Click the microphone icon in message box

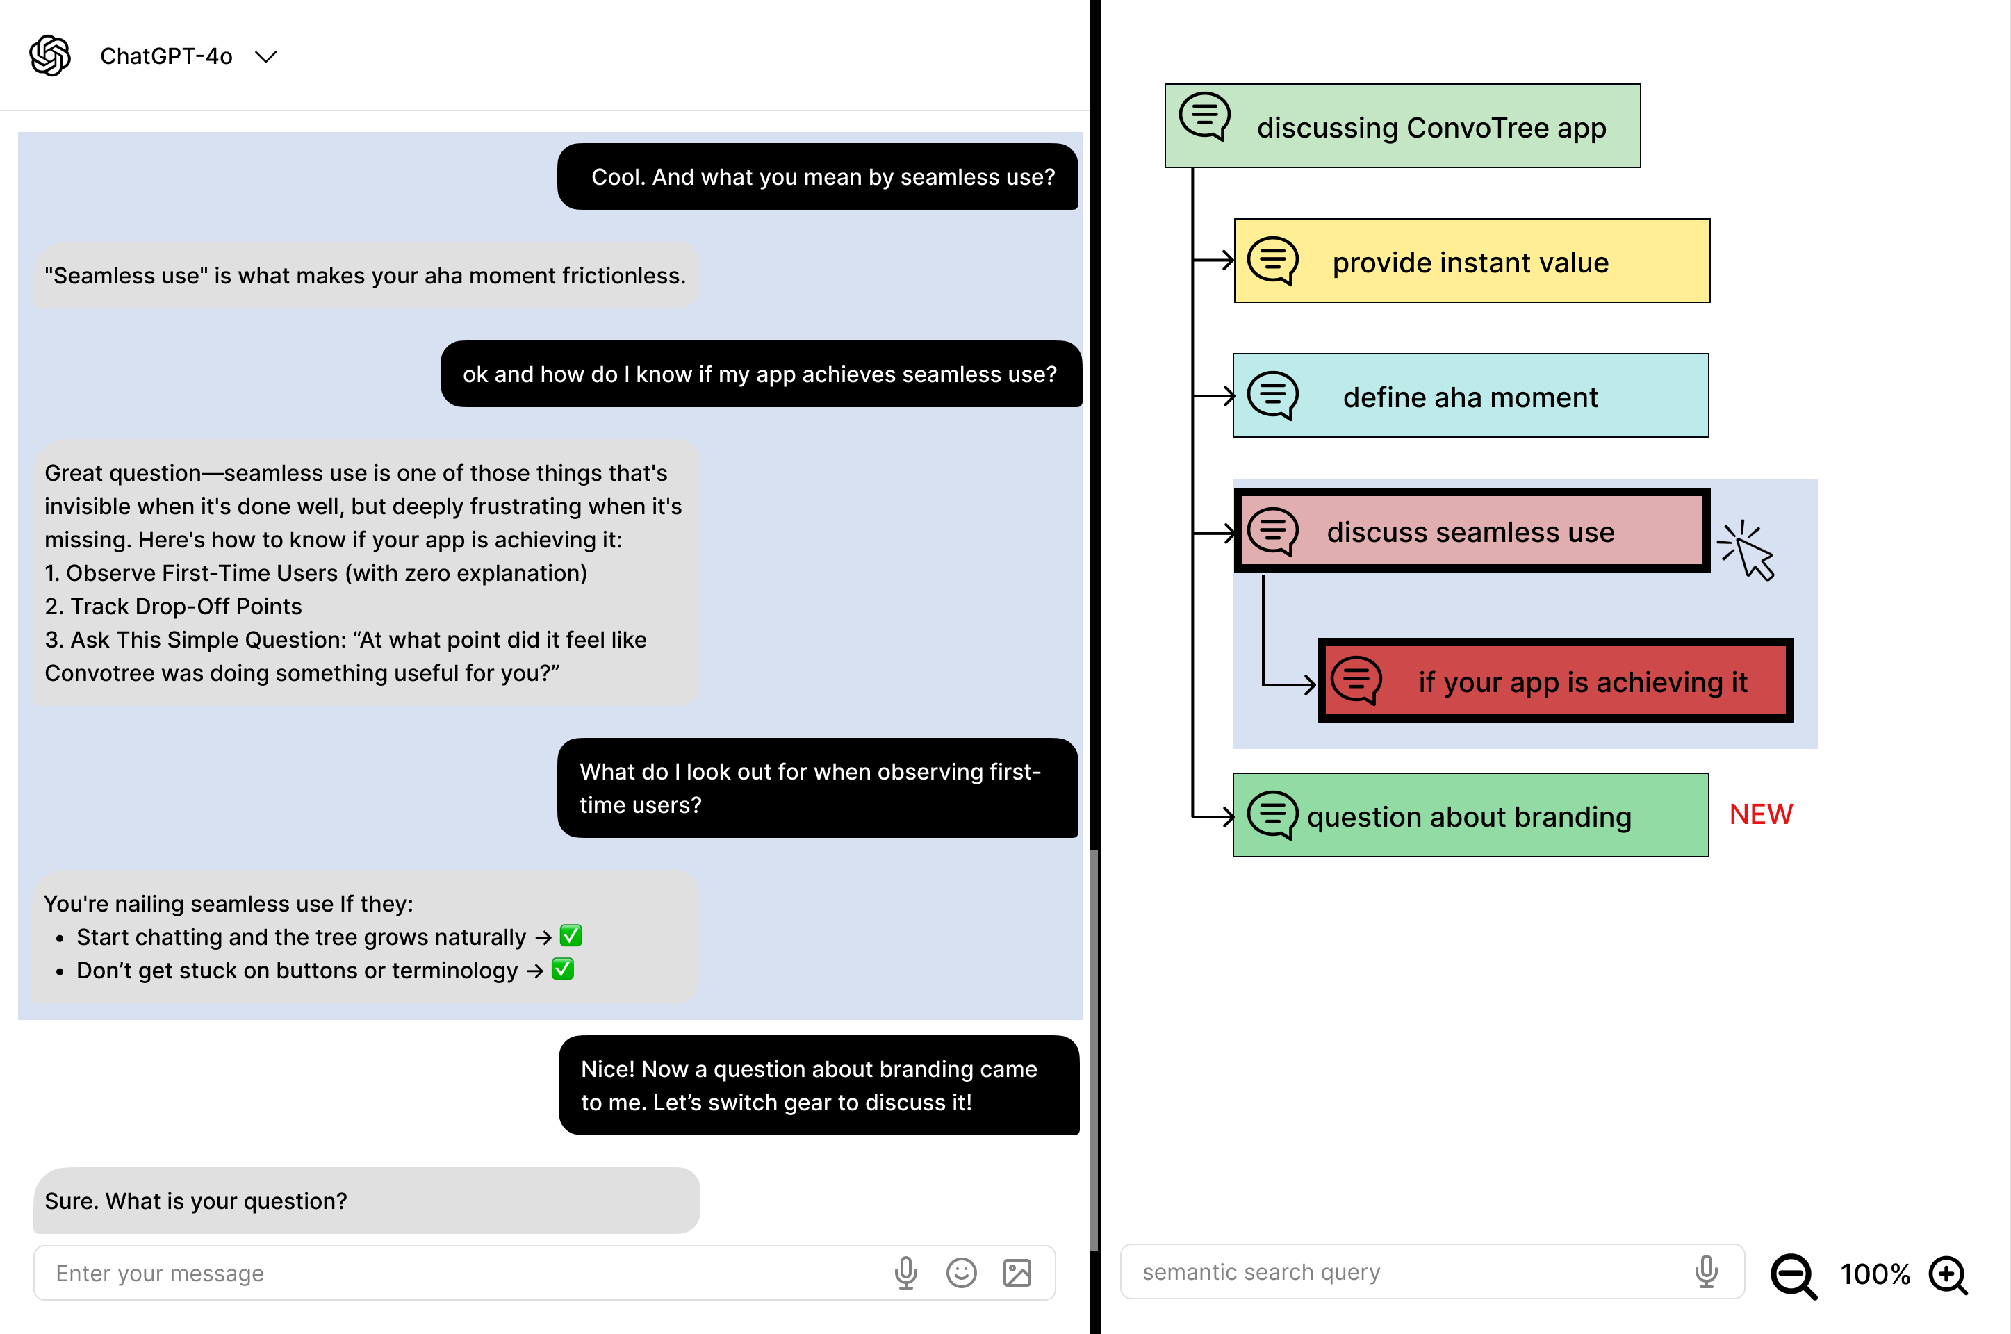(906, 1273)
